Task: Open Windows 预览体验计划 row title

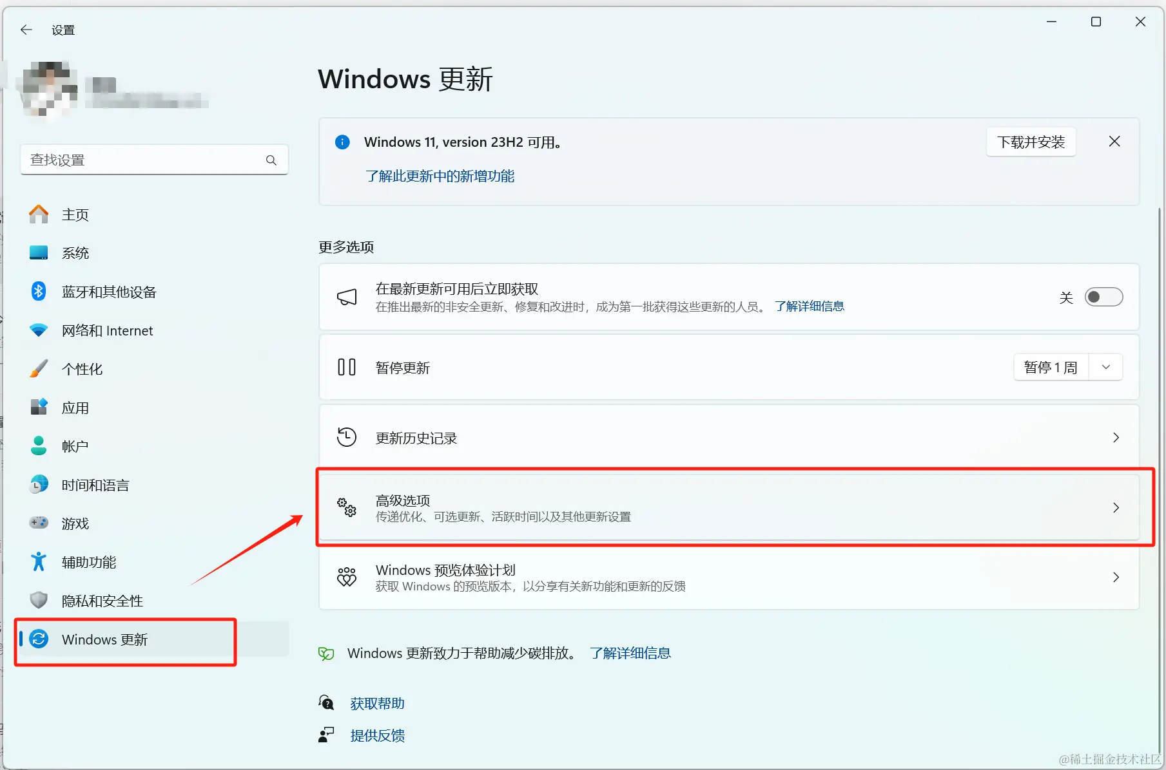Action: click(x=445, y=570)
